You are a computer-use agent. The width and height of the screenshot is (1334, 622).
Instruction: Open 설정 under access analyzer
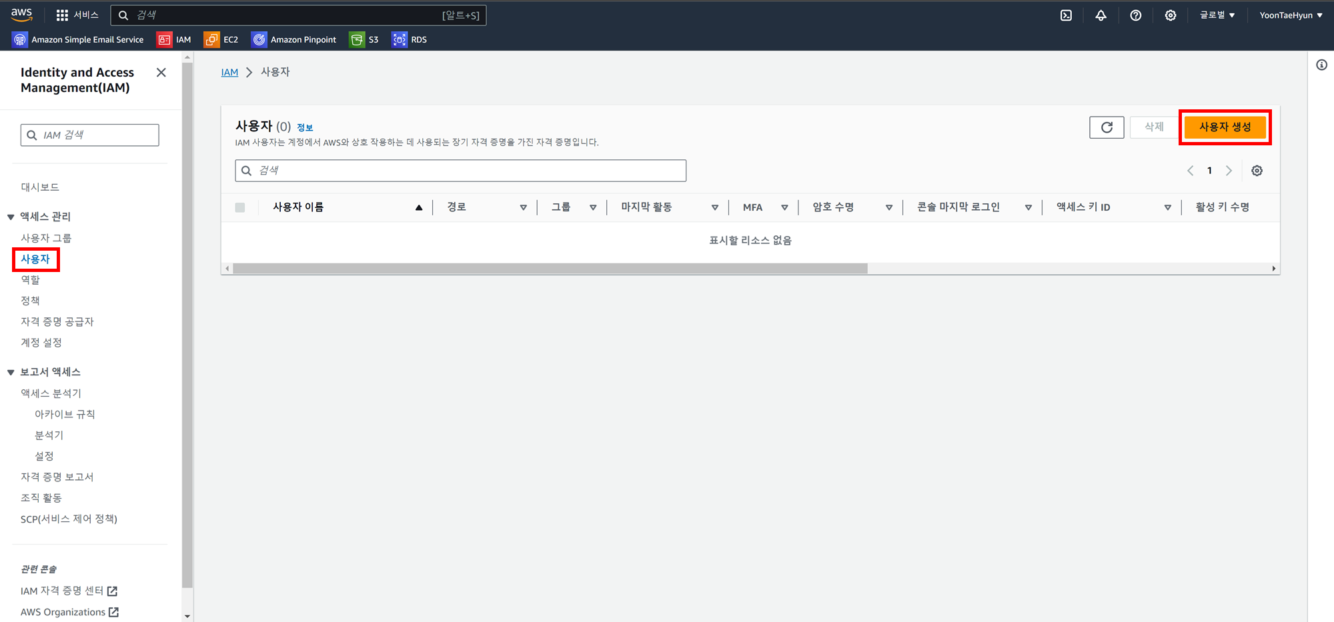coord(44,456)
